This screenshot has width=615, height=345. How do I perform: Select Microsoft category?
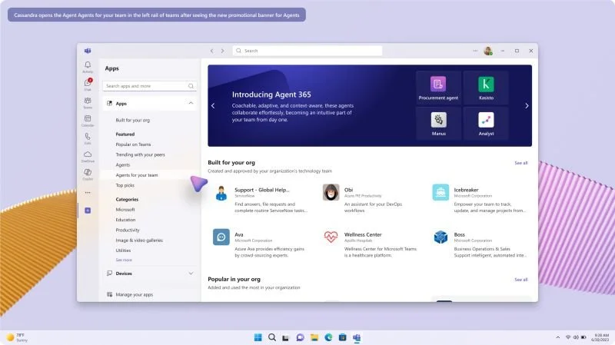125,209
